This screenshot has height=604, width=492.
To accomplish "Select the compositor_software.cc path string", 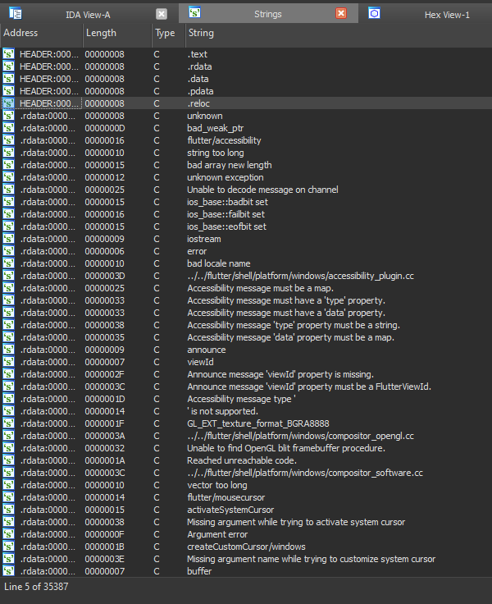I will tap(305, 473).
